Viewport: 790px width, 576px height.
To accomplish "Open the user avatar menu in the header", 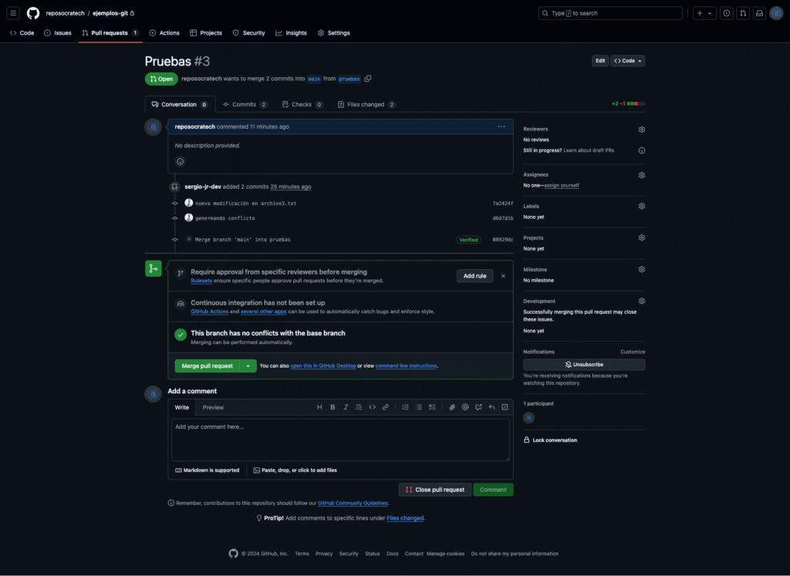I will 776,13.
